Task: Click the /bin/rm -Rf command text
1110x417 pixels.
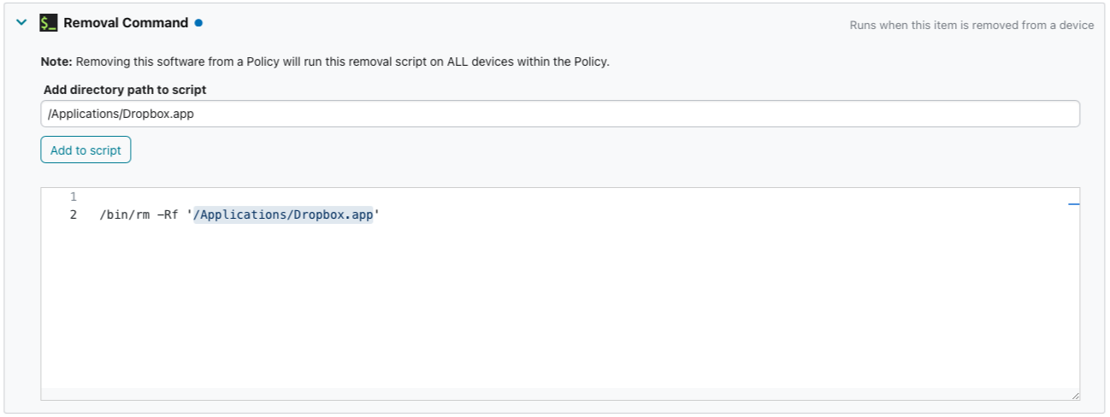Action: (139, 214)
